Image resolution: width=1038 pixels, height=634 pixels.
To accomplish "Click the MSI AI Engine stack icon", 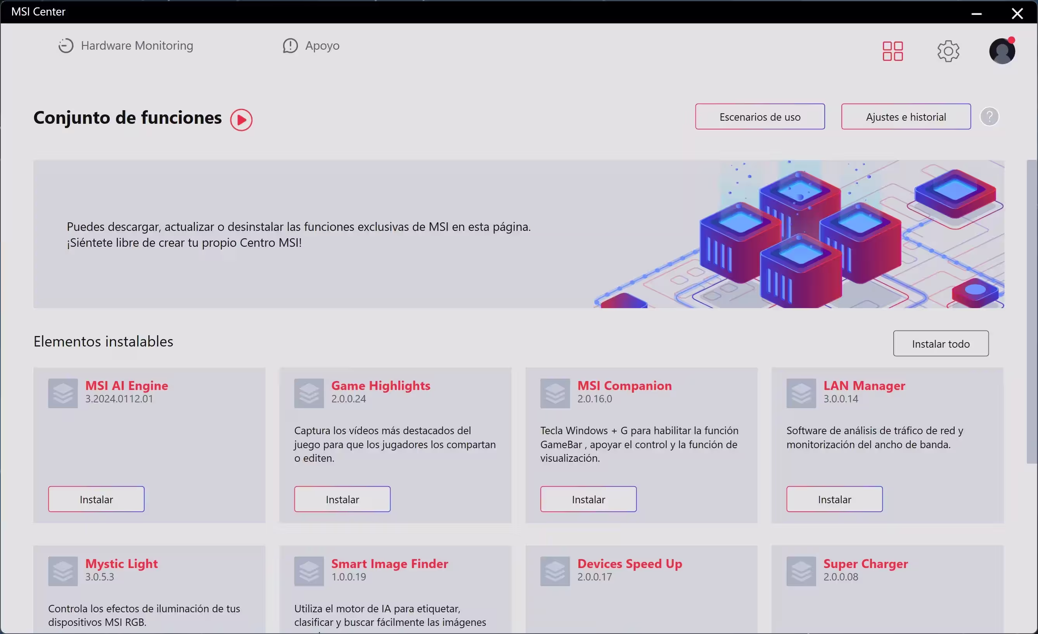I will click(x=63, y=393).
